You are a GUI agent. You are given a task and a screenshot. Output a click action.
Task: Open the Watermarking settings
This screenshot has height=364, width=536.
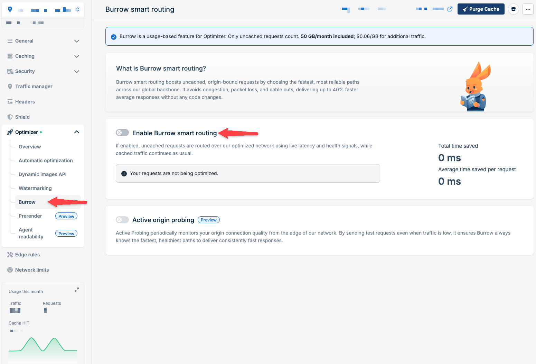(x=35, y=188)
